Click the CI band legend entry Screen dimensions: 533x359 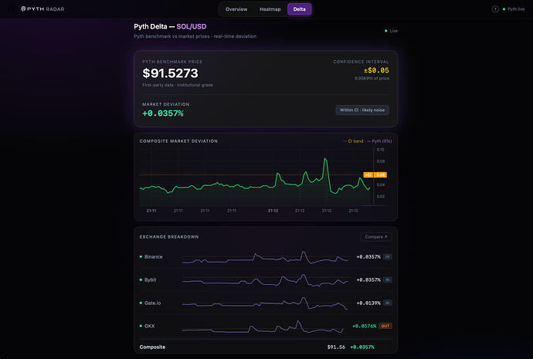pos(353,141)
